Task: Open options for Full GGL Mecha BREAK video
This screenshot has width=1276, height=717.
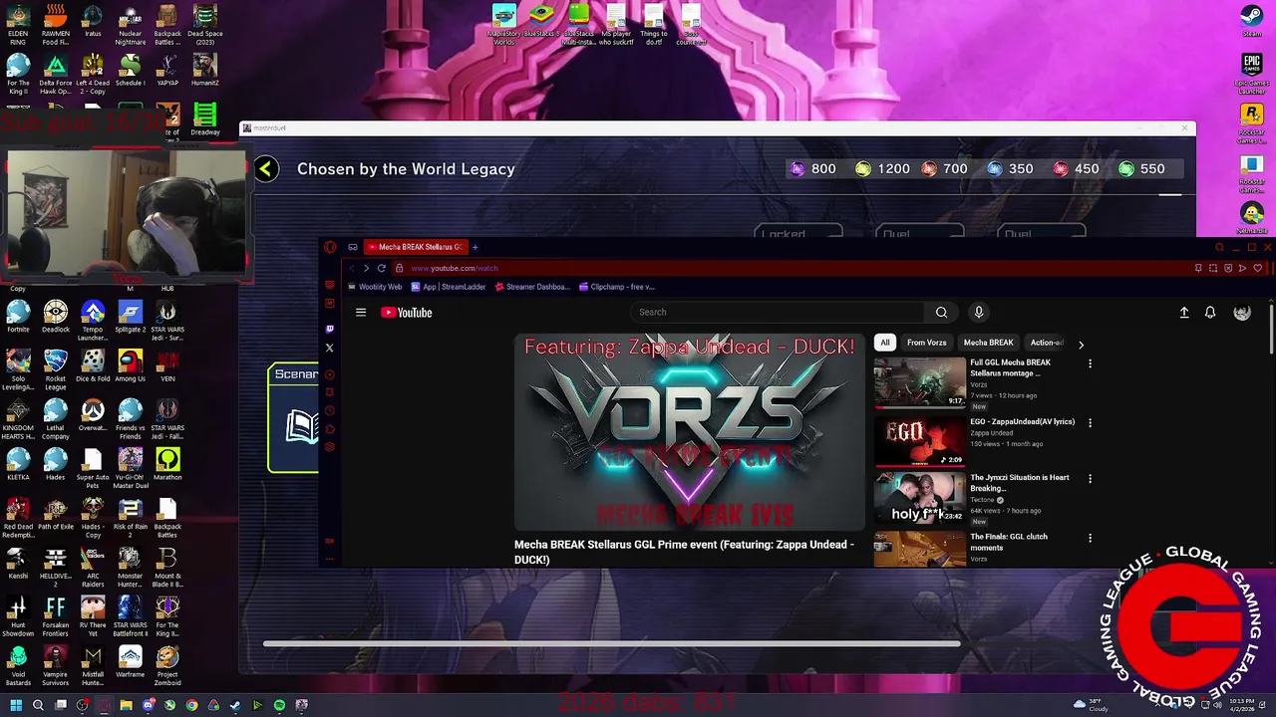Action: [1090, 363]
